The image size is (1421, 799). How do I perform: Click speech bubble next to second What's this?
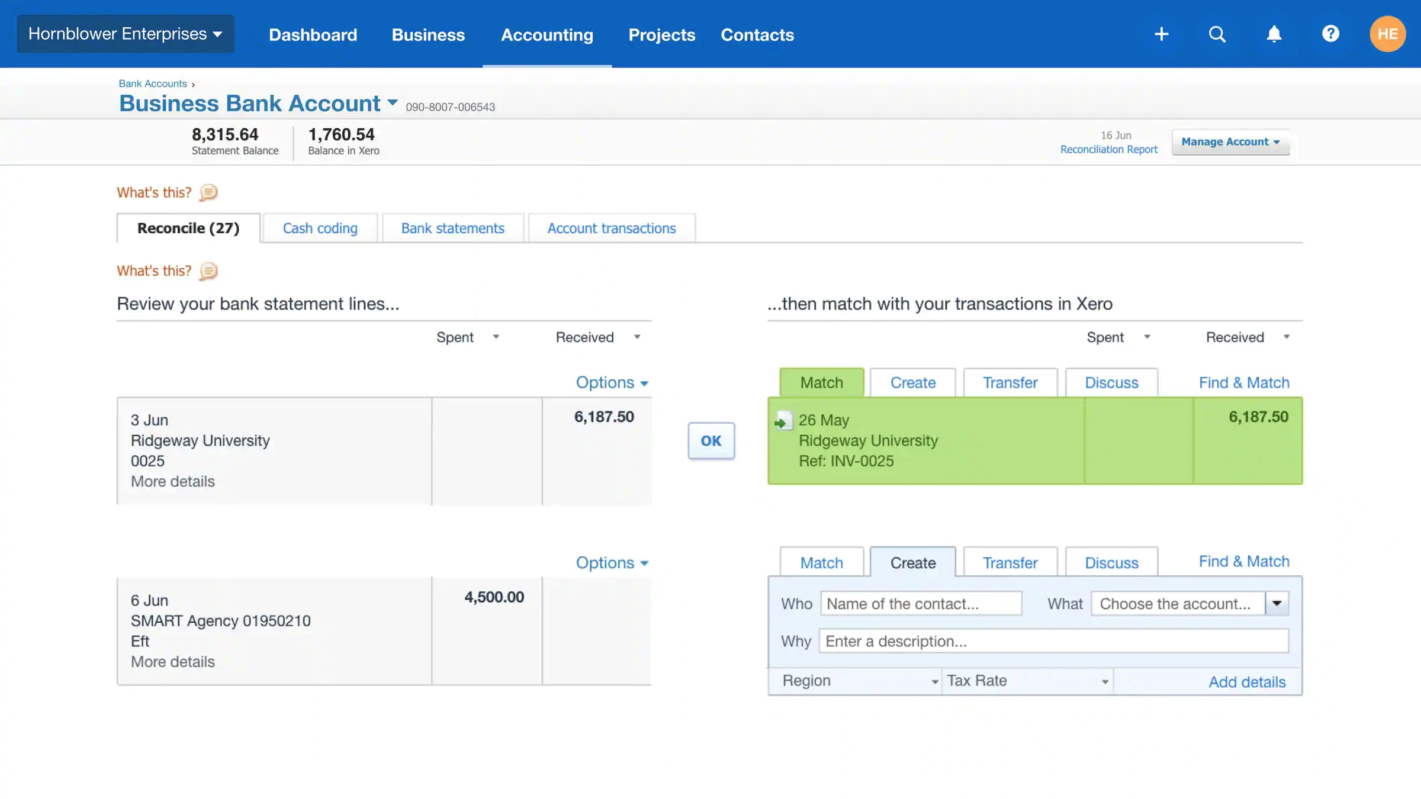coord(207,271)
